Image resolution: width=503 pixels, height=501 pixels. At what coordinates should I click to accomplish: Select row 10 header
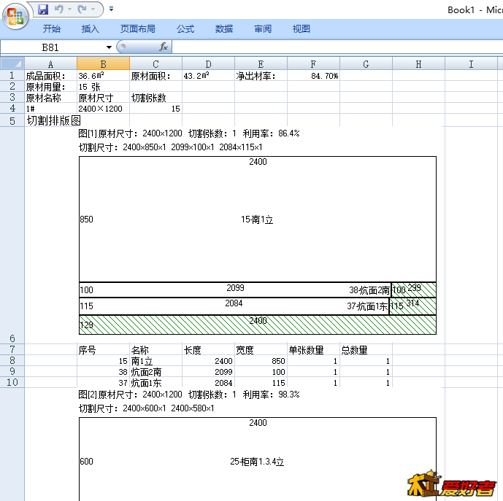(12, 382)
